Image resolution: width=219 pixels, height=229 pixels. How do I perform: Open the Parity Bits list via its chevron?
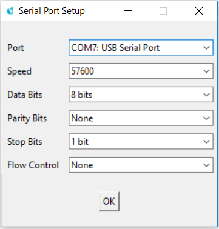click(206, 118)
